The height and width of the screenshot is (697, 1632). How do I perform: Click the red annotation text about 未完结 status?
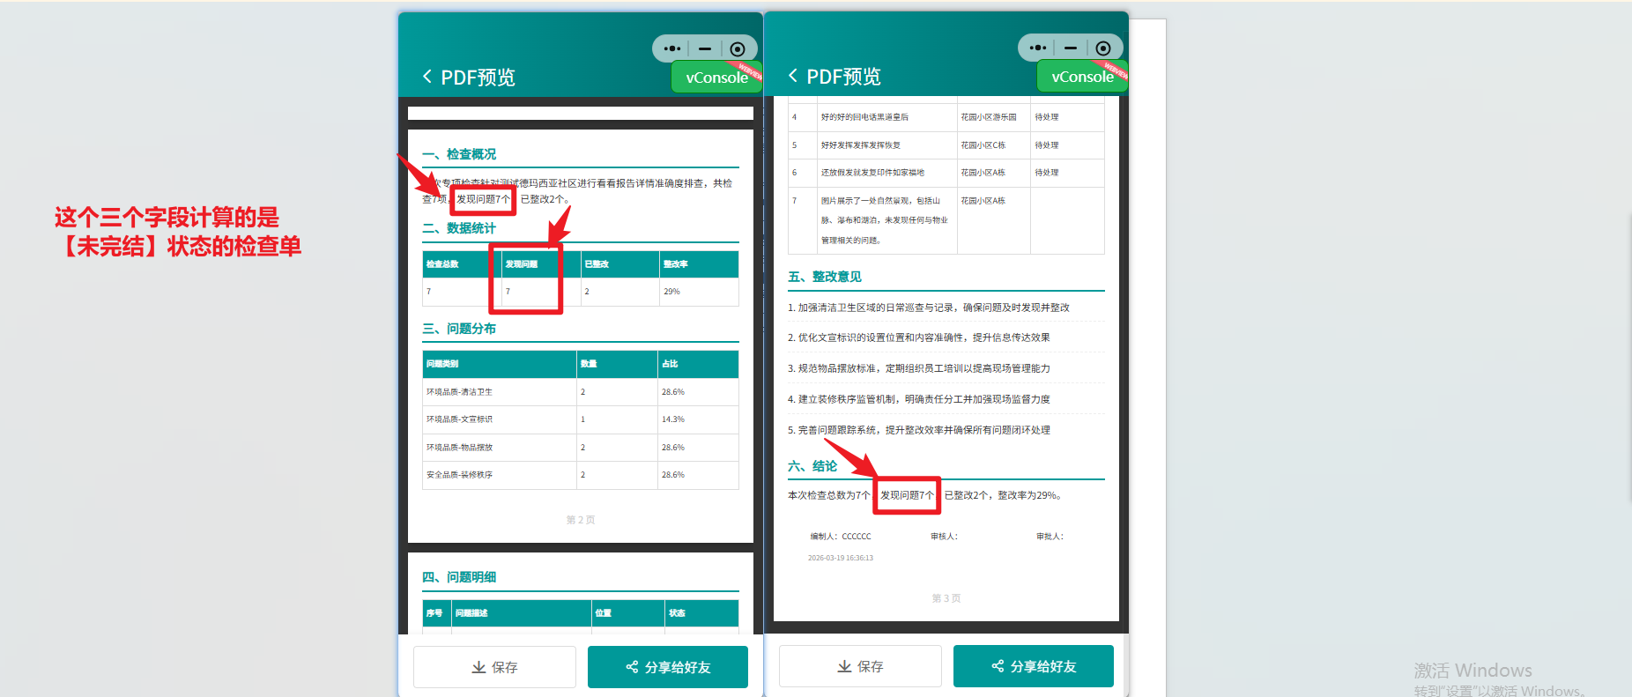pyautogui.click(x=177, y=232)
